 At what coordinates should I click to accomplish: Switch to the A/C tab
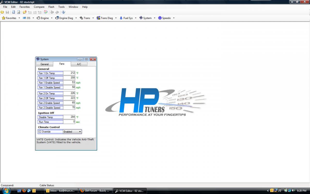79,64
